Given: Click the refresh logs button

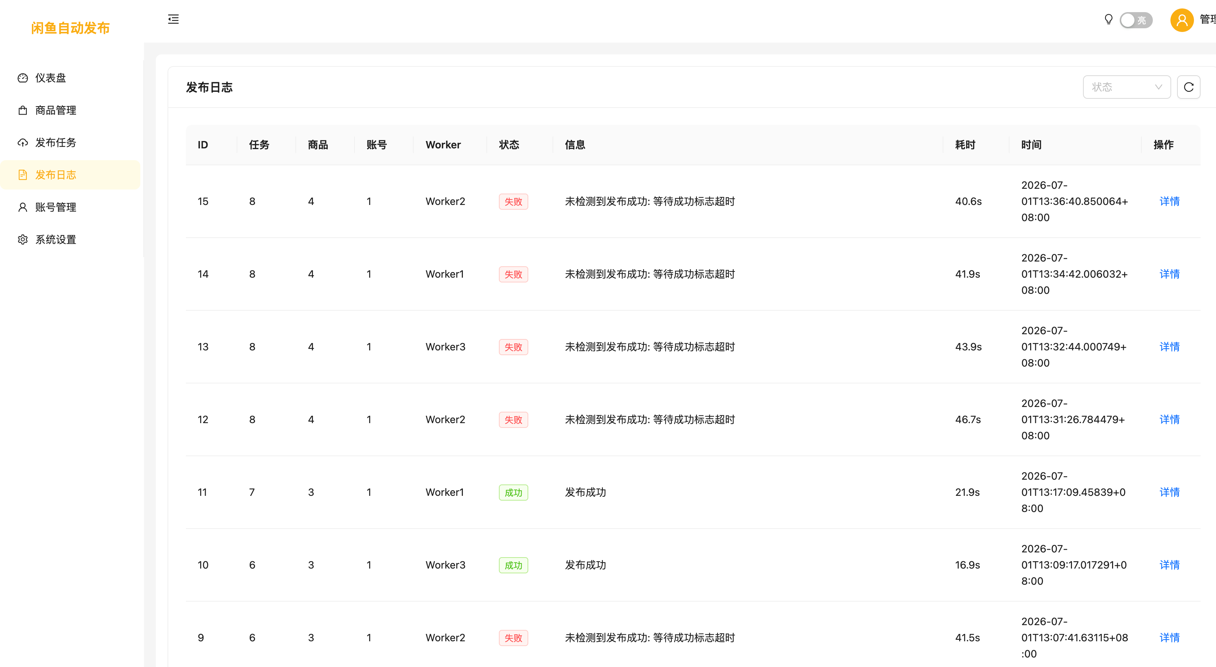Looking at the screenshot, I should pyautogui.click(x=1188, y=87).
